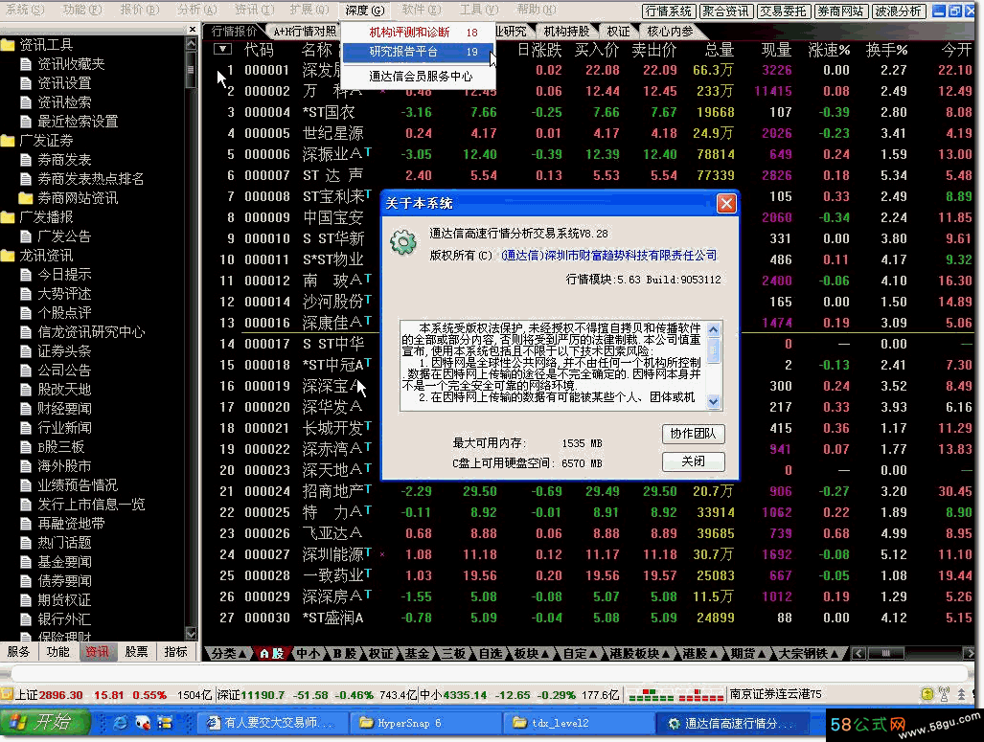The height and width of the screenshot is (742, 984).
Task: Open the 通达信 company copyright link
Action: click(608, 256)
